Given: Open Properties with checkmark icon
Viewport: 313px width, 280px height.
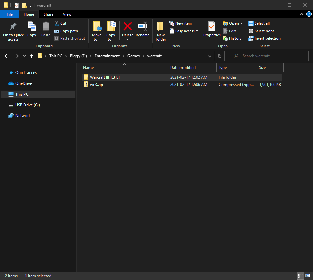Looking at the screenshot, I should (x=212, y=26).
